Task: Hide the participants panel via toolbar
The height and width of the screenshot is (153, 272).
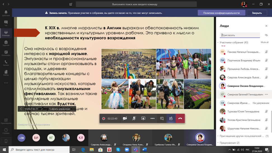Action: 171,119
